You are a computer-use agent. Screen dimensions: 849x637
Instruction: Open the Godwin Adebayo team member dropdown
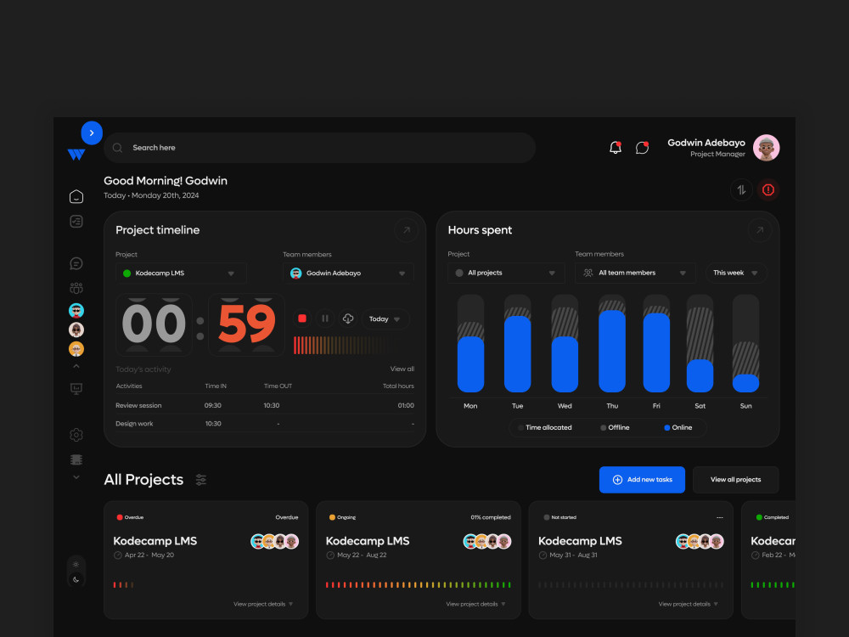348,273
